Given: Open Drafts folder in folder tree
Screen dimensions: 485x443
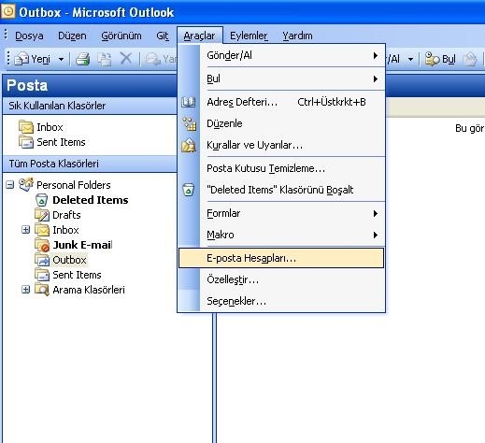Looking at the screenshot, I should (66, 215).
